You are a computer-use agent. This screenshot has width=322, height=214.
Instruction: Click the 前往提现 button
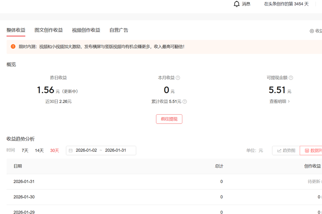[x=169, y=119]
